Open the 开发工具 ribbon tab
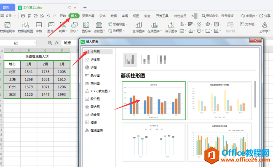273x167 pixels. (162, 16)
